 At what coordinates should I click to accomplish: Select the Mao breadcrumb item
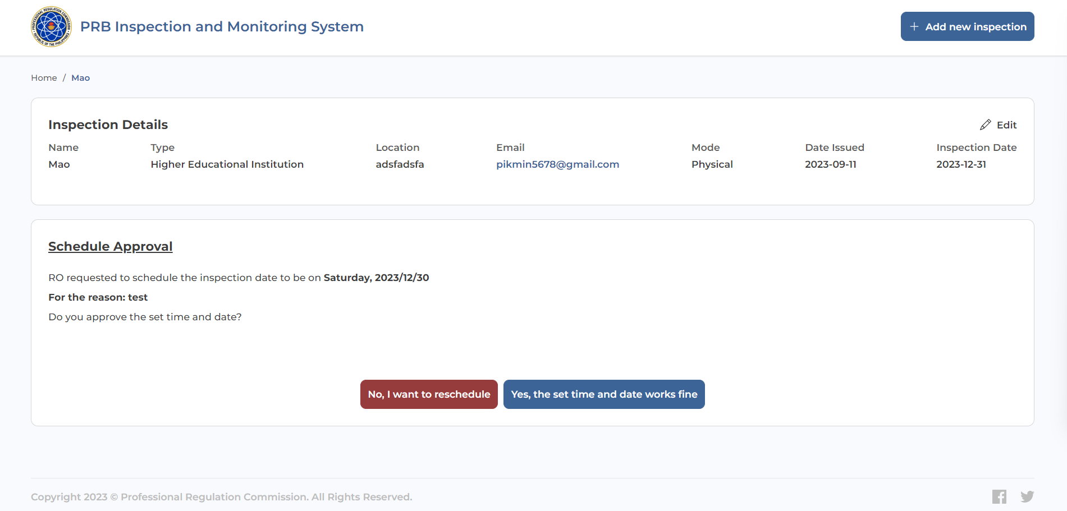pyautogui.click(x=80, y=78)
